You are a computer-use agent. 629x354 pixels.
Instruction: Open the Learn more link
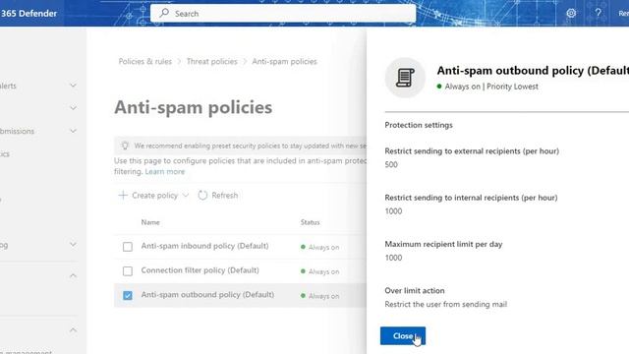[165, 171]
